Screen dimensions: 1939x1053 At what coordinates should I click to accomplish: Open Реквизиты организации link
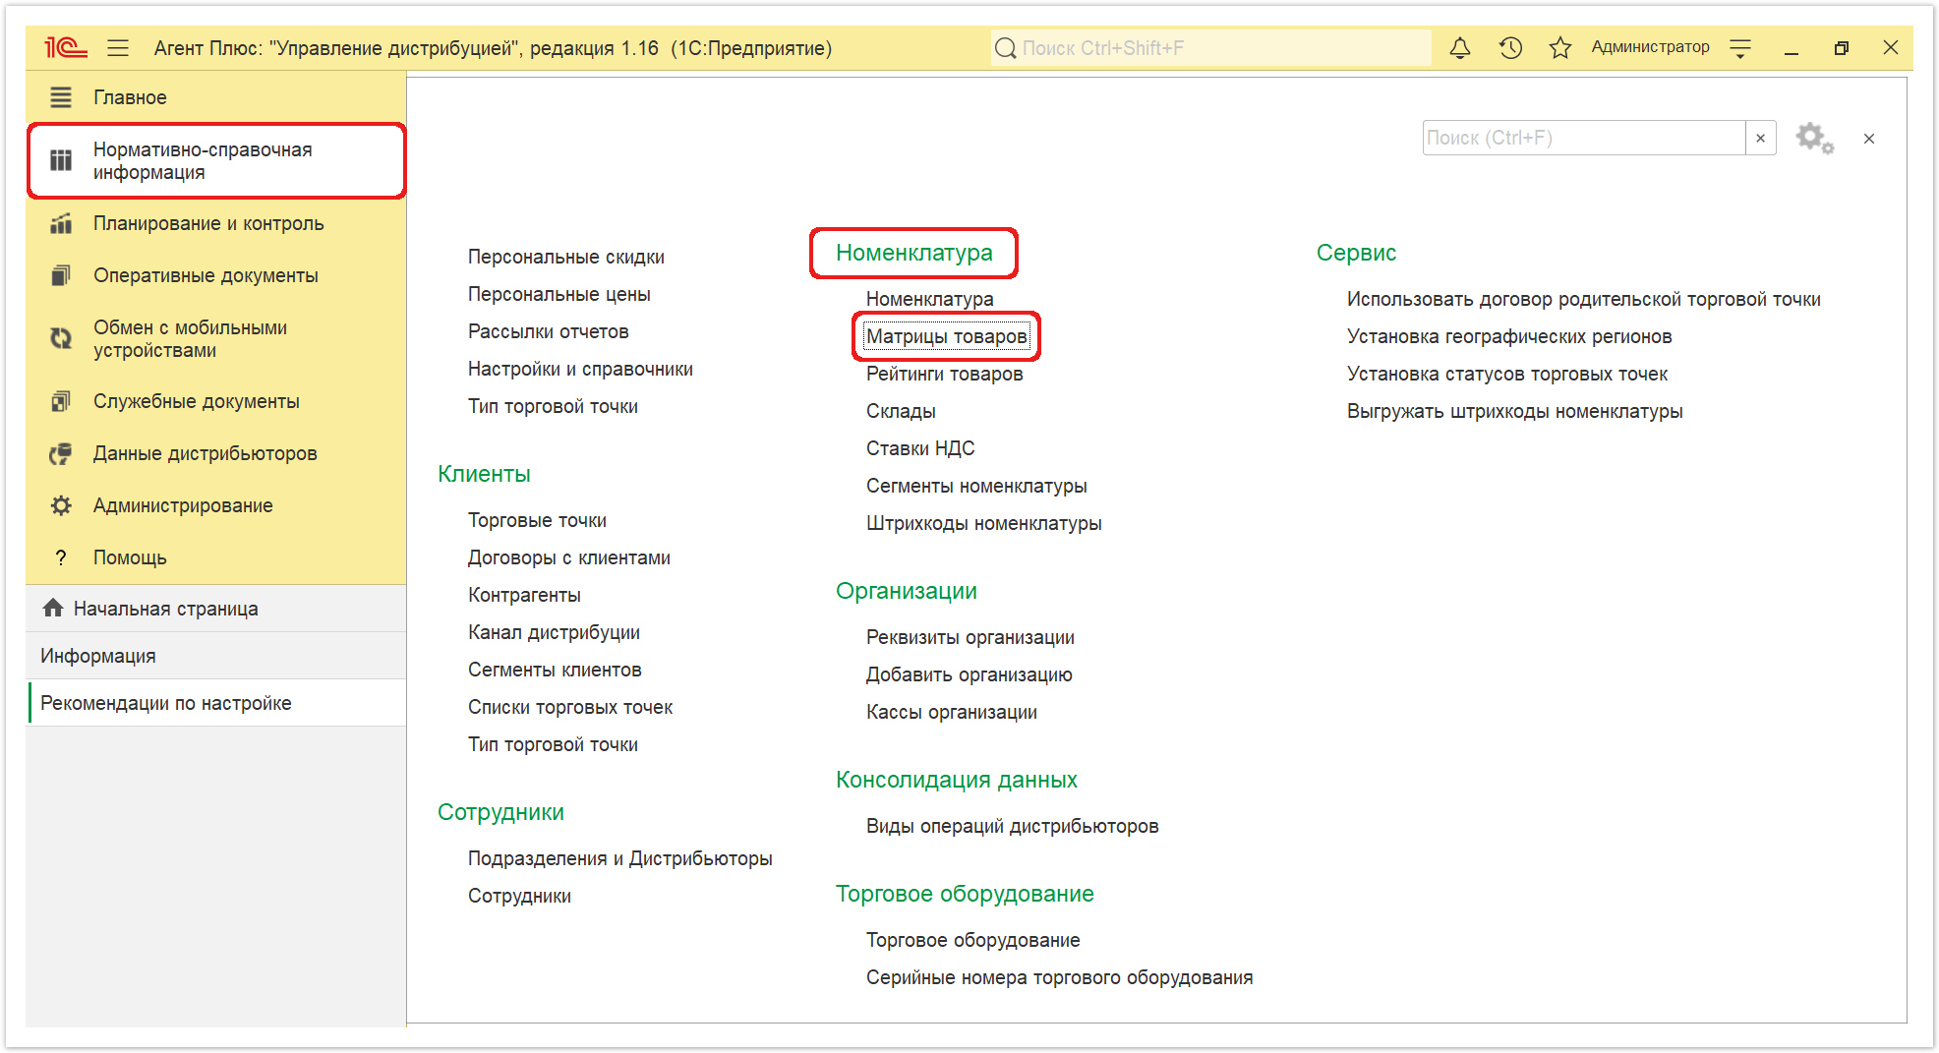tap(970, 637)
